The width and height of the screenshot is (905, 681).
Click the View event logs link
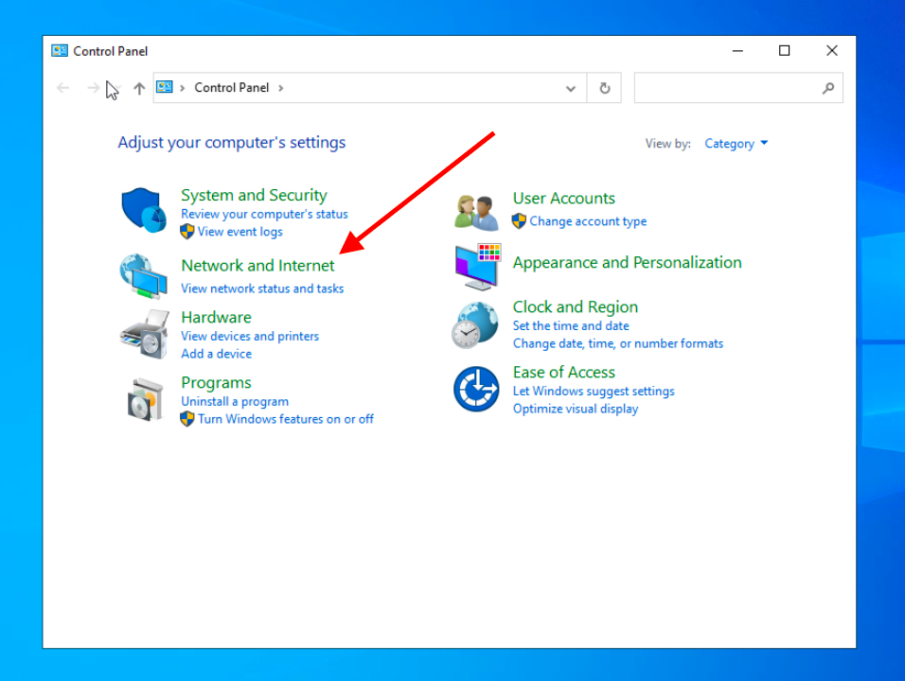coord(240,232)
